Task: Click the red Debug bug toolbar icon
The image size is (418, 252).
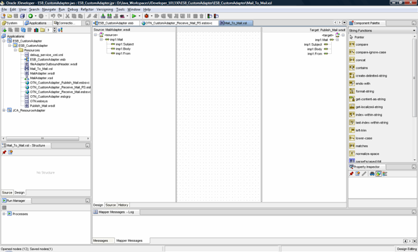Action: tap(147, 16)
